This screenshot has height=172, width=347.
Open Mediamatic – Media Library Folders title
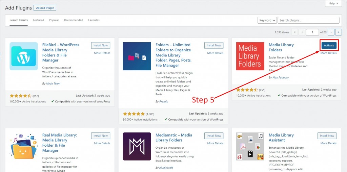coord(174,138)
